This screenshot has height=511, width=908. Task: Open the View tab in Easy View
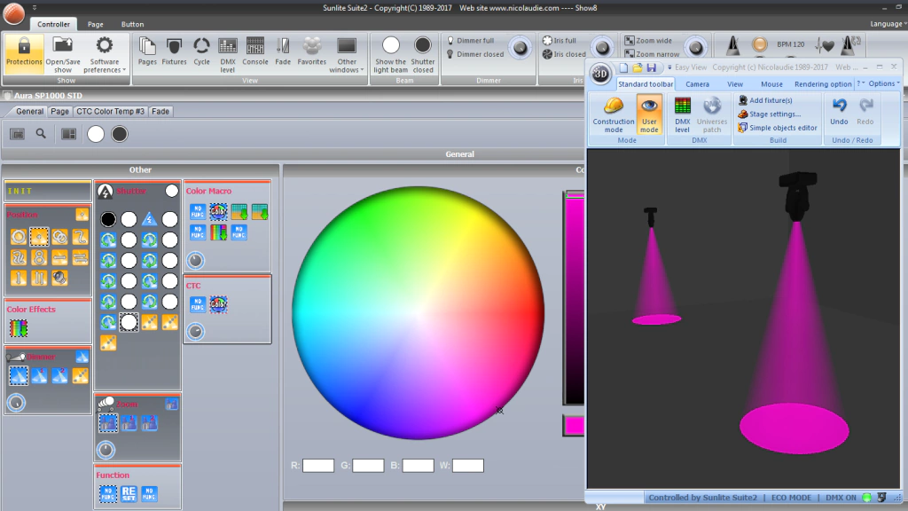coord(735,84)
